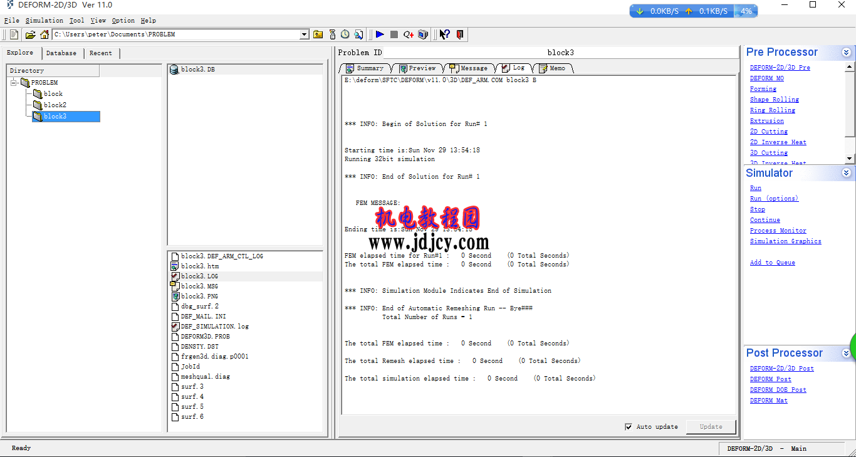856x457 pixels.
Task: Go to the home directory icon
Action: click(44, 34)
